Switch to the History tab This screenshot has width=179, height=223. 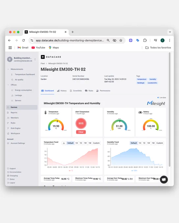click(62, 91)
